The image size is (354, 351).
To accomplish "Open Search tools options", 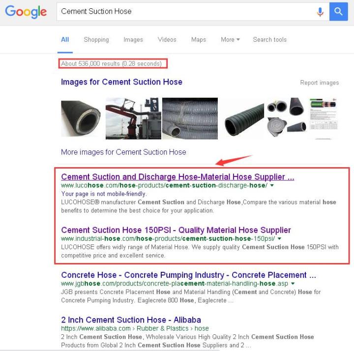I will coord(269,40).
